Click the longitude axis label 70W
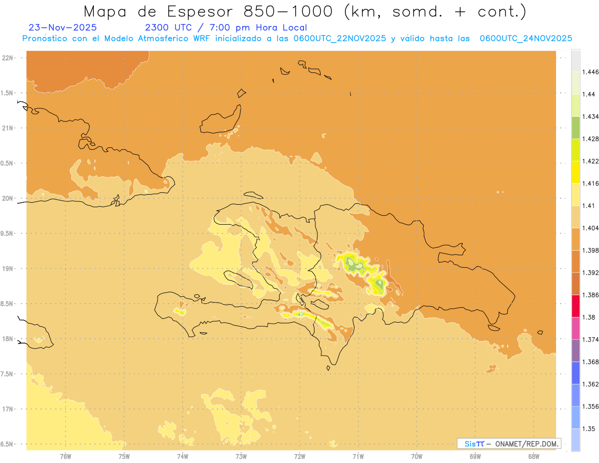Image resolution: width=599 pixels, height=463 pixels. tap(417, 456)
